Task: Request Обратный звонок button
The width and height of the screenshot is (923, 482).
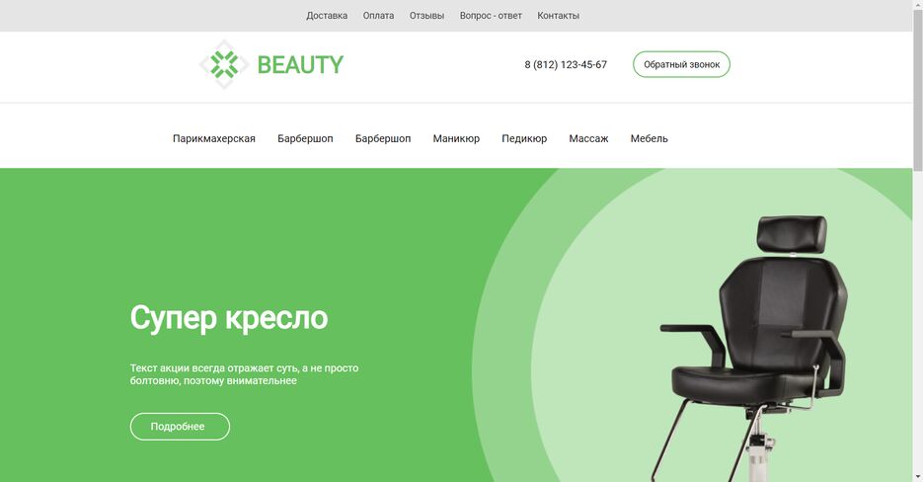Action: [x=682, y=64]
